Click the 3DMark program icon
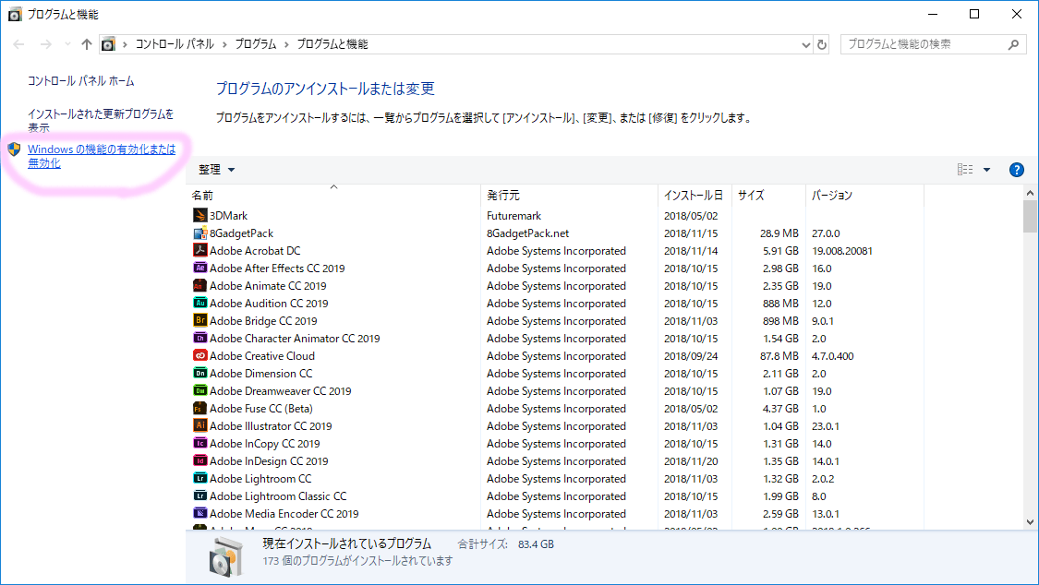 click(199, 215)
